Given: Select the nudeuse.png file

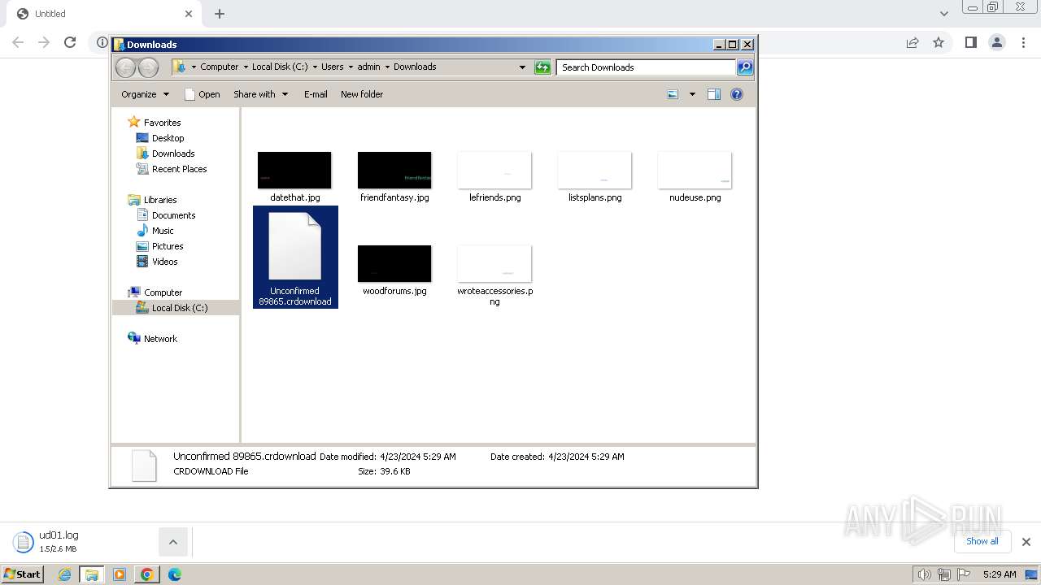Looking at the screenshot, I should click(x=695, y=176).
